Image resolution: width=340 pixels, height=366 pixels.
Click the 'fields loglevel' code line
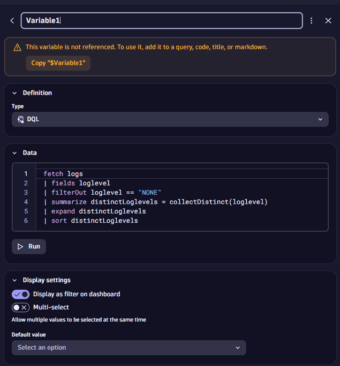click(77, 183)
